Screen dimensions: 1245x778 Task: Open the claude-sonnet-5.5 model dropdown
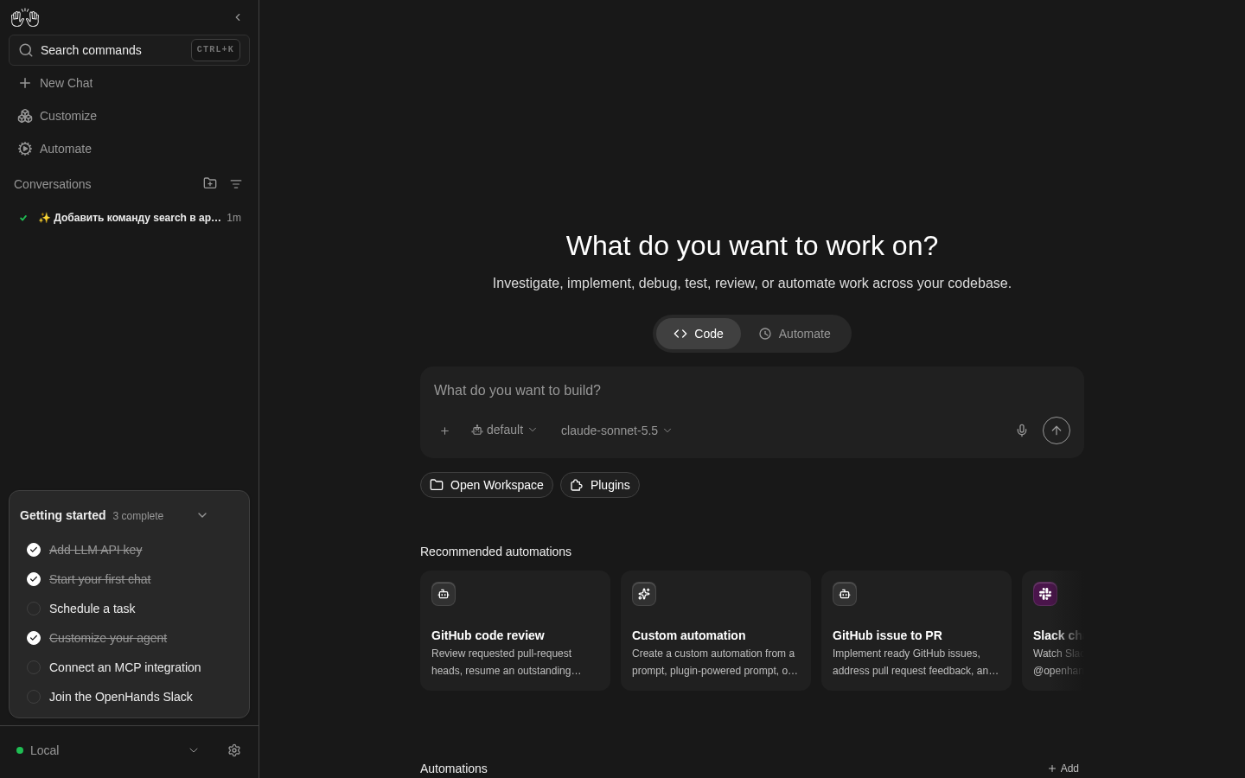616,430
